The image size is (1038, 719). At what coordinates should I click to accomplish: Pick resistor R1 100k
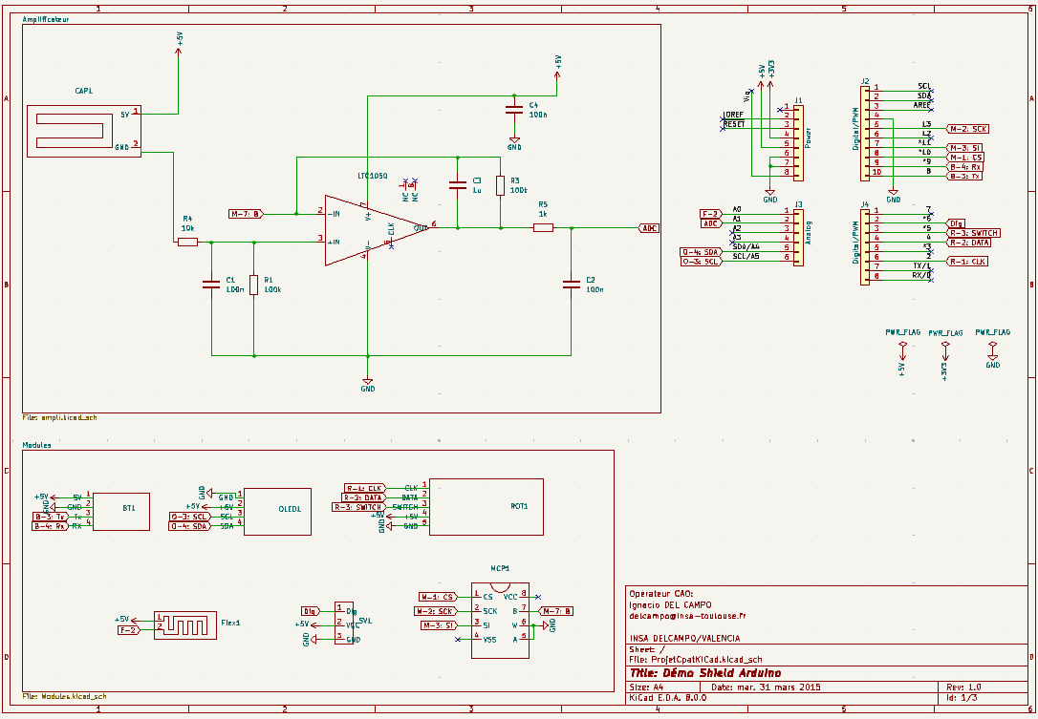[253, 285]
